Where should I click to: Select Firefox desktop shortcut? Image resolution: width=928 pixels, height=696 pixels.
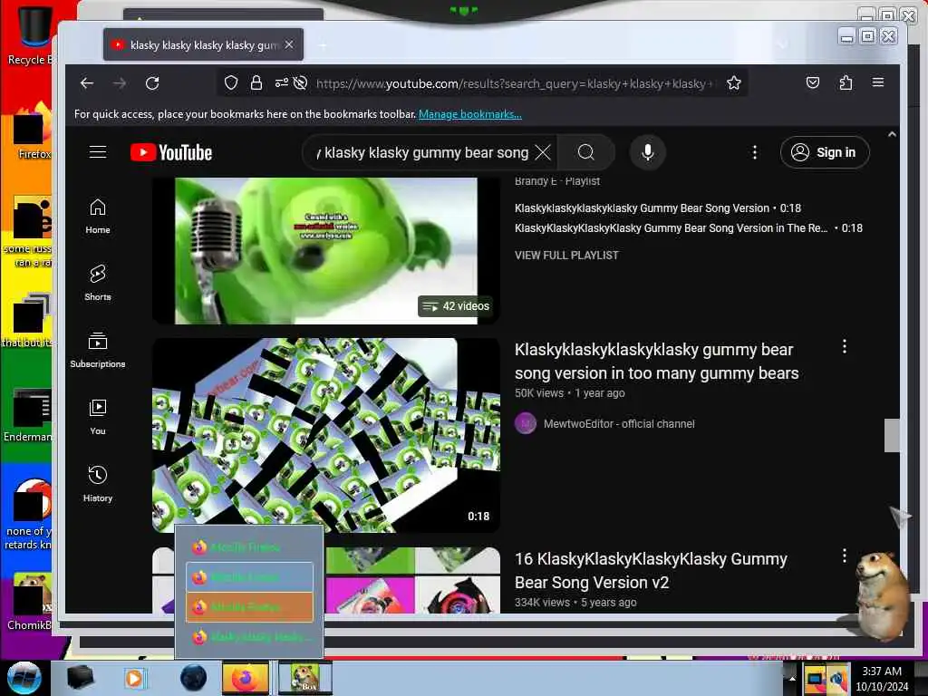click(33, 131)
